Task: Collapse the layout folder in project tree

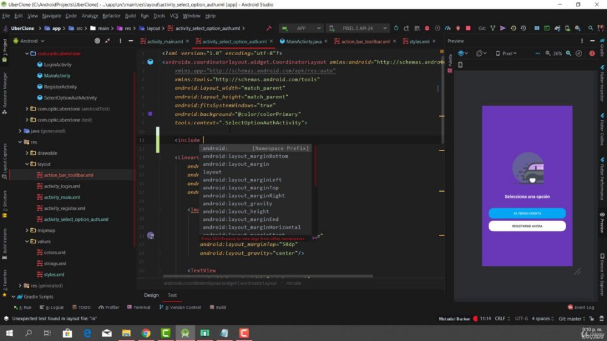Action: 27,164
